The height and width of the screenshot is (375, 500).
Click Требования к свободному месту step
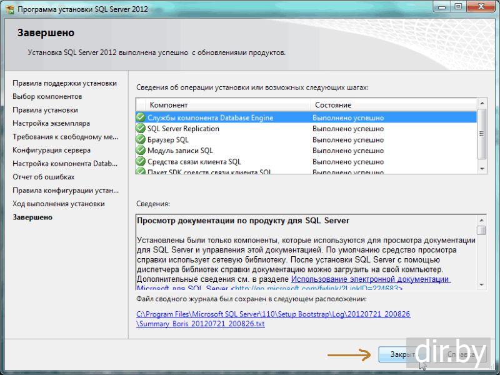click(x=66, y=137)
